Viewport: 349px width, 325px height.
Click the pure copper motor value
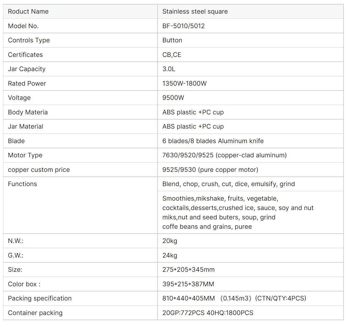210,170
